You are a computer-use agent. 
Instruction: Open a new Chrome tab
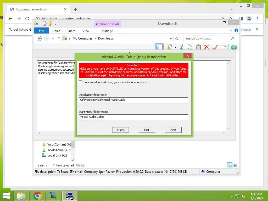pos(75,9)
